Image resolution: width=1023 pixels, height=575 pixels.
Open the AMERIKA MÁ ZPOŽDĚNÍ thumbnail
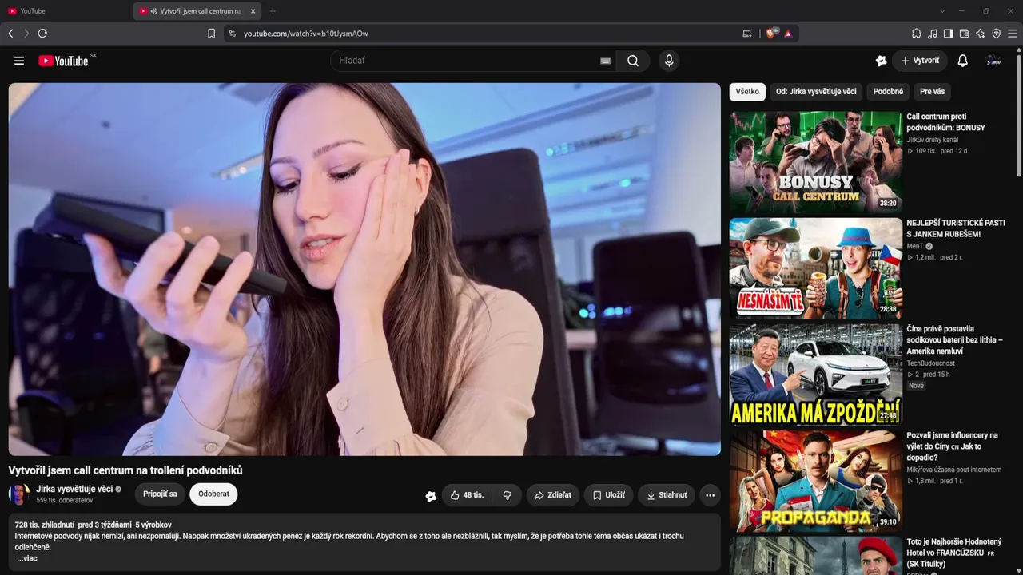pos(815,375)
